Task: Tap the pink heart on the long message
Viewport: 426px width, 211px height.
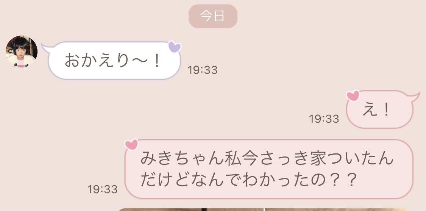Action: click(131, 144)
